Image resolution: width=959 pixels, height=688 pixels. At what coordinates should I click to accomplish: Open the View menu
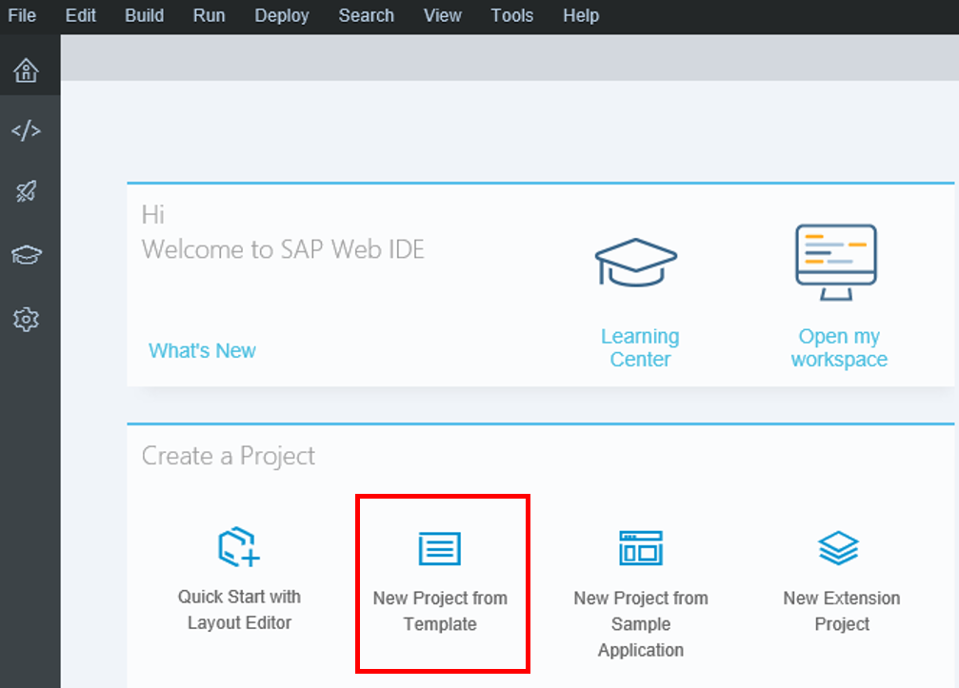tap(443, 15)
